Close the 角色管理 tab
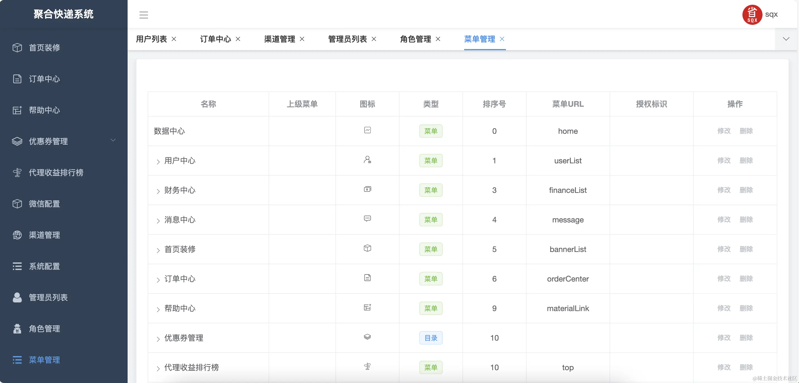 (x=438, y=39)
